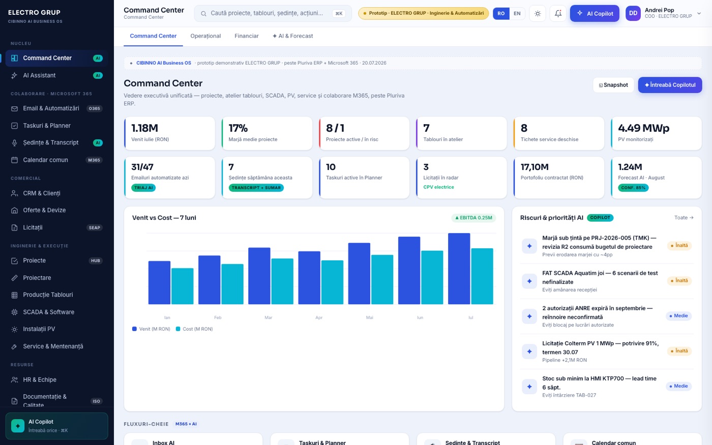Click the blue Venit bar for Mar
This screenshot has height=445, width=712.
click(259, 276)
